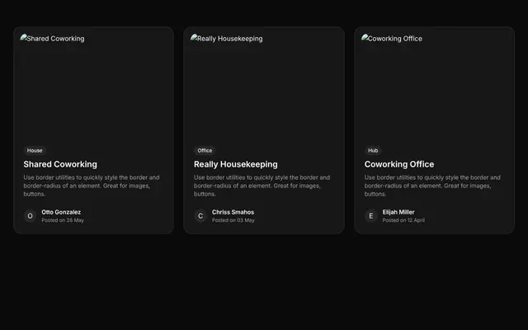Select the Hub category badge
Viewport: 528px width, 330px height.
click(x=373, y=150)
